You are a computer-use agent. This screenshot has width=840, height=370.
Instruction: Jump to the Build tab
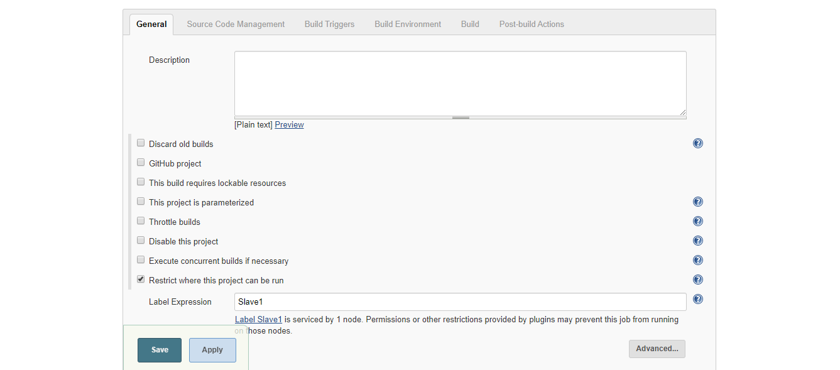[x=470, y=24]
